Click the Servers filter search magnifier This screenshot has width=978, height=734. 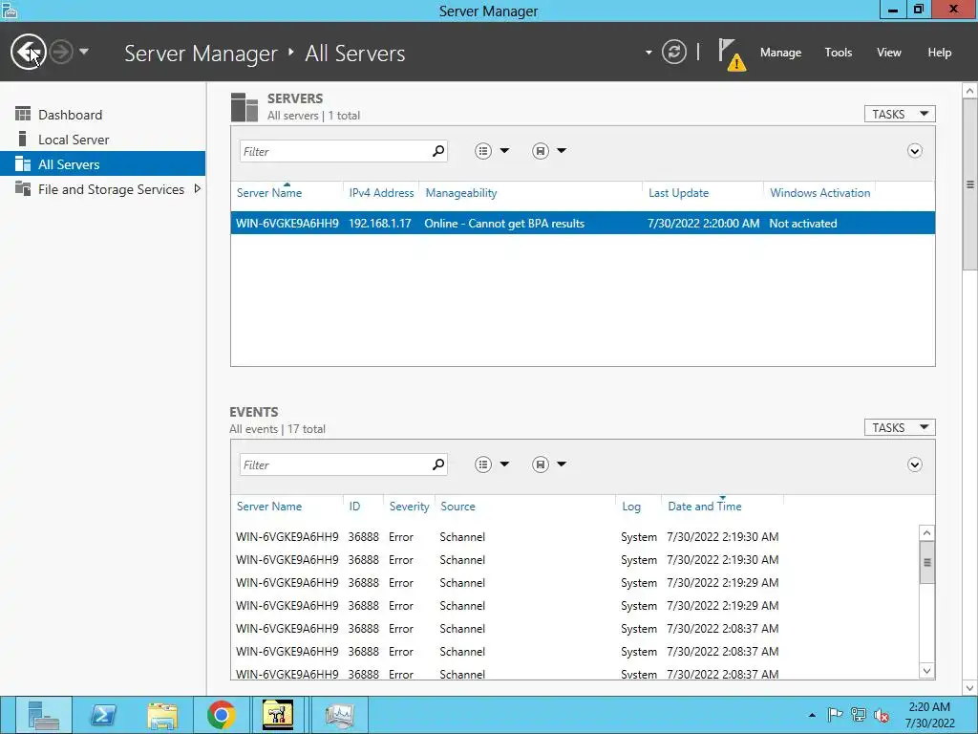coord(438,150)
